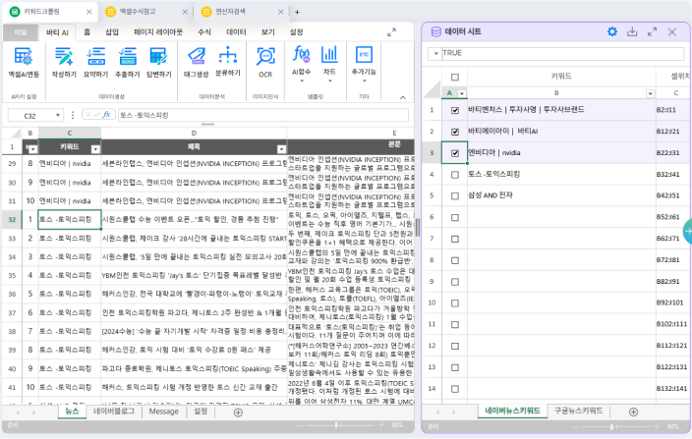Click the 작성하기 ribbon icon

pos(64,62)
